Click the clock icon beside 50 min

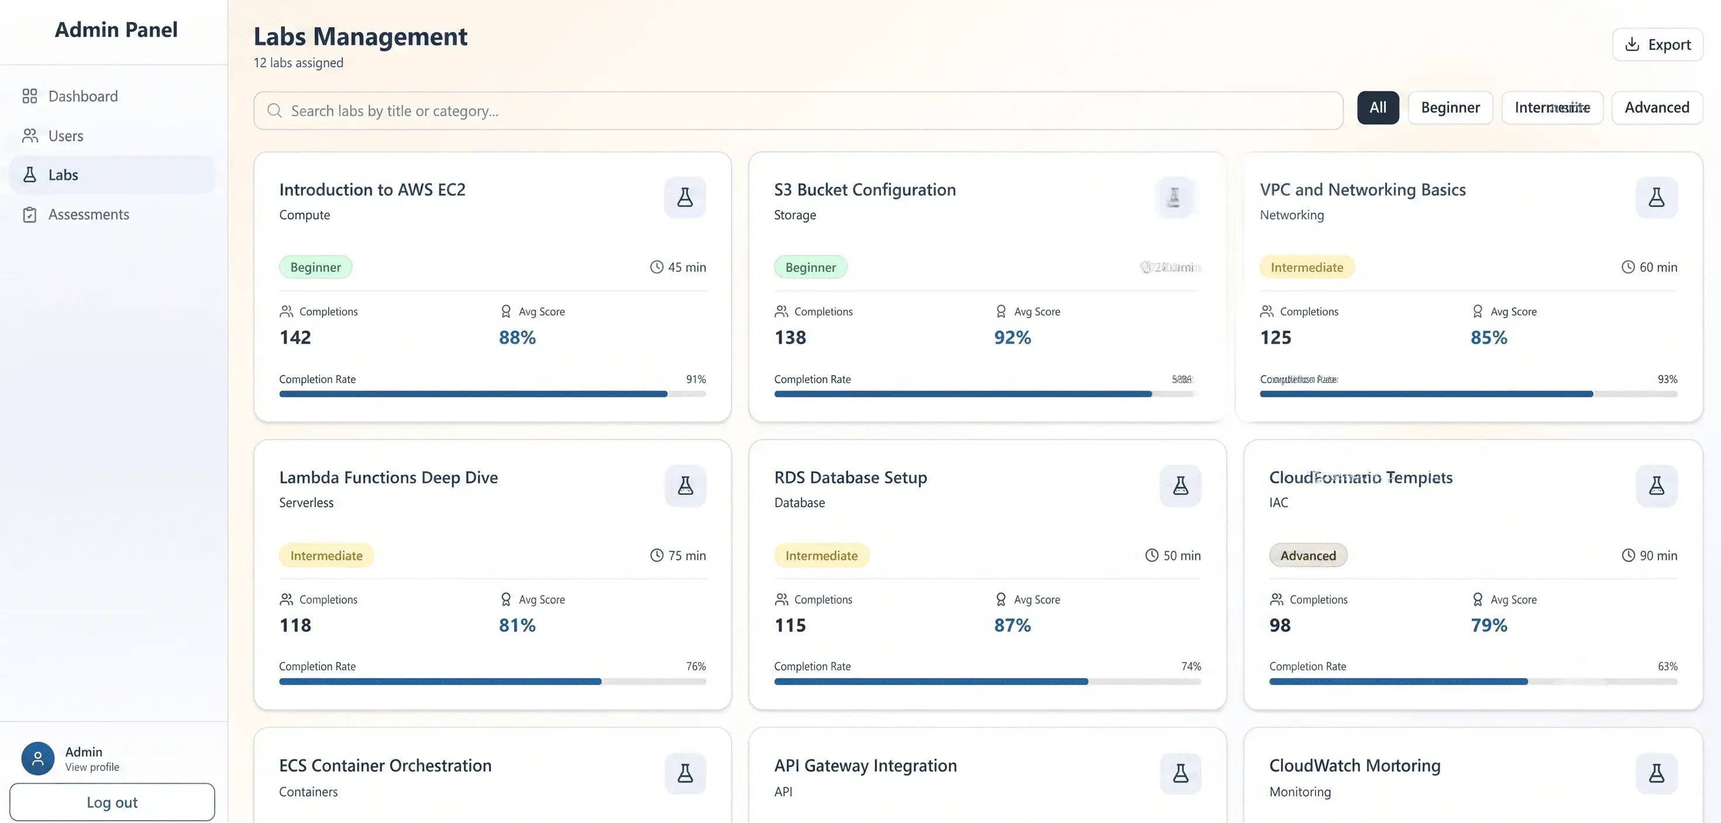(x=1152, y=555)
